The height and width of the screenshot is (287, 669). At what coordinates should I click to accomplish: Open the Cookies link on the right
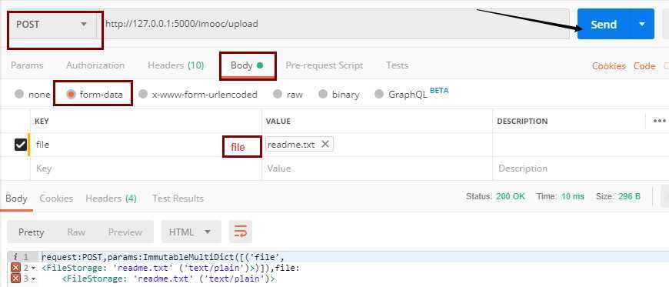(x=609, y=66)
